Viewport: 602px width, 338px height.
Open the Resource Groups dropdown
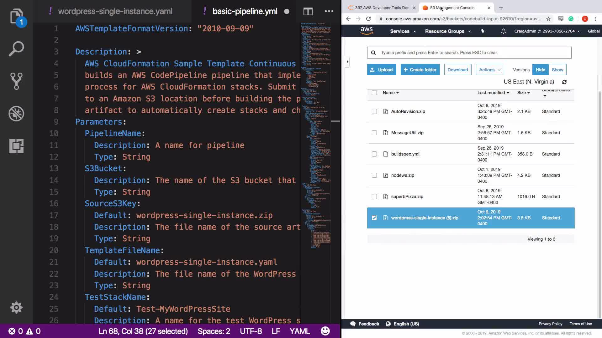pos(448,31)
